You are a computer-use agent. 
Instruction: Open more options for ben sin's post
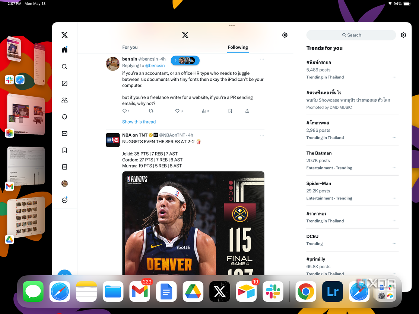pos(262,59)
